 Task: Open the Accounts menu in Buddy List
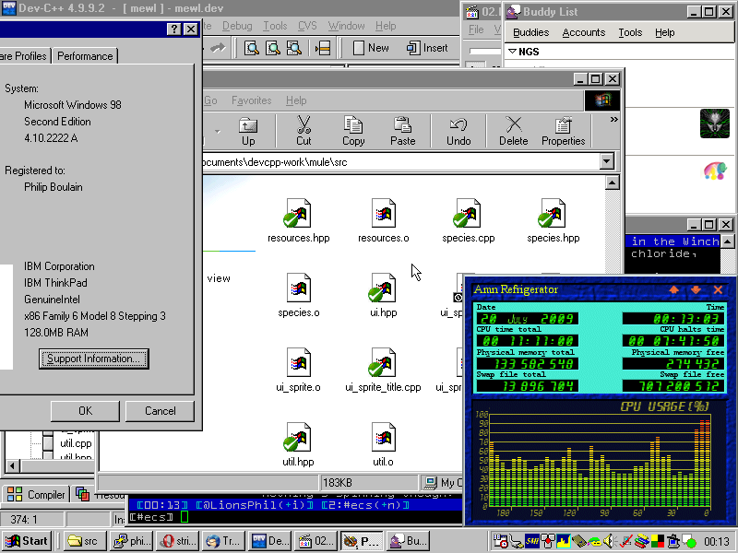coord(584,32)
